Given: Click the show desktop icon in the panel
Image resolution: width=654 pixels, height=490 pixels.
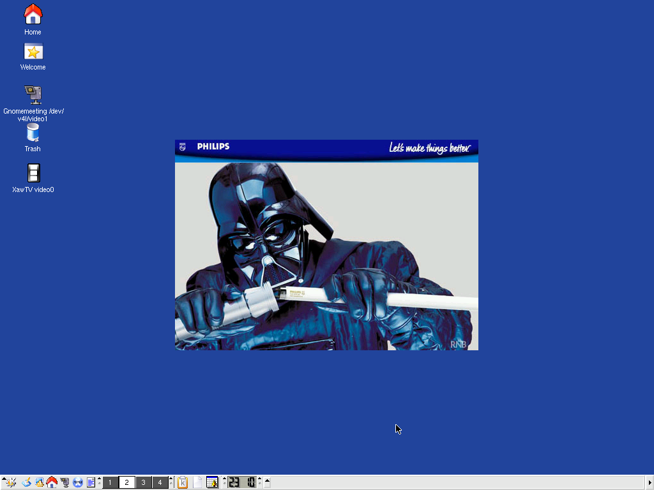Looking at the screenshot, I should click(x=26, y=482).
